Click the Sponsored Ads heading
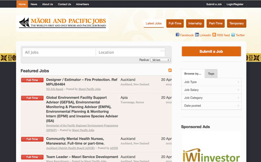The image size is (261, 162). pos(195,127)
